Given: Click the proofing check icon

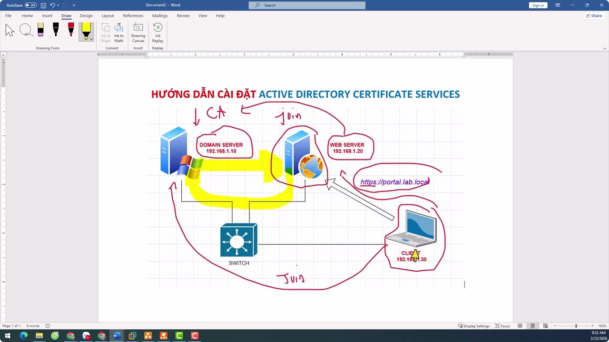Looking at the screenshot, I should point(48,326).
